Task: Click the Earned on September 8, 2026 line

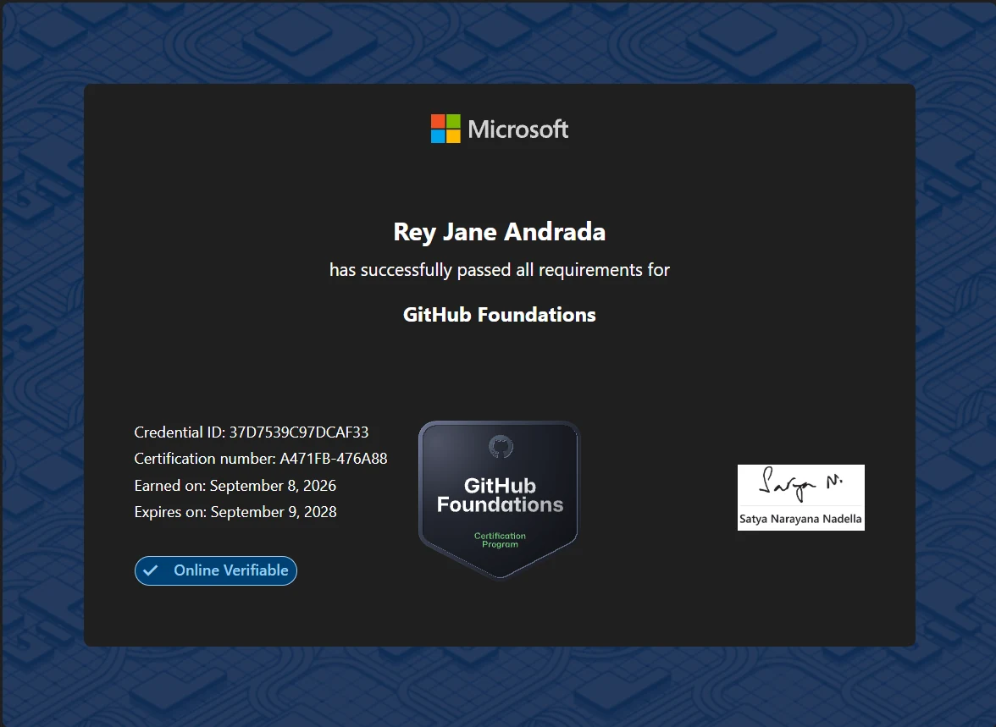Action: (x=235, y=486)
